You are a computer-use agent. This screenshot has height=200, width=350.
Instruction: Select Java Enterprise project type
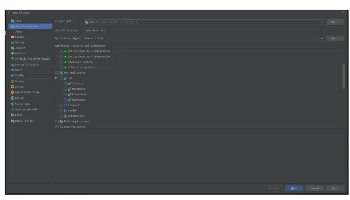(30, 26)
